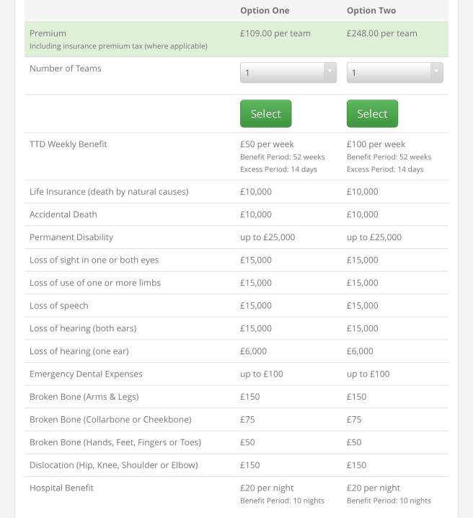Click the Accidental Death row label

pyautogui.click(x=63, y=214)
